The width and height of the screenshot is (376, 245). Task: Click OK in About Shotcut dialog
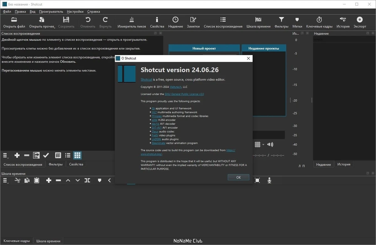point(238,177)
